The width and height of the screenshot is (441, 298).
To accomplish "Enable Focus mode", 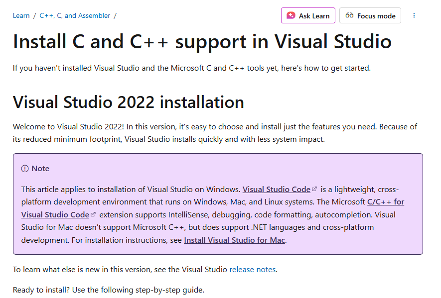I will (x=370, y=16).
